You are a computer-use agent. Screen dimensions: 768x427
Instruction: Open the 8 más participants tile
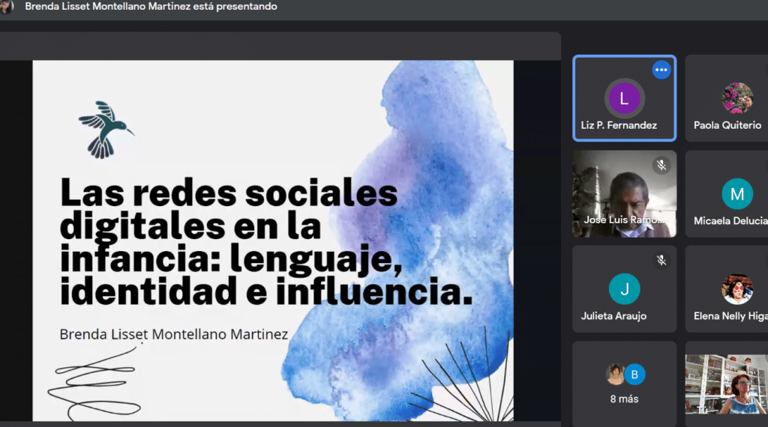click(x=625, y=384)
